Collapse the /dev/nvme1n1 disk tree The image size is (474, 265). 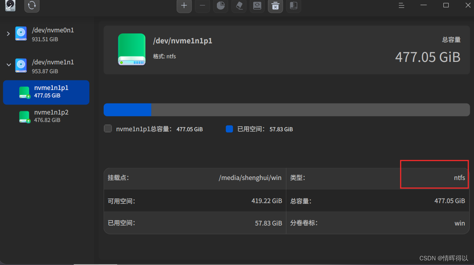tap(9, 65)
